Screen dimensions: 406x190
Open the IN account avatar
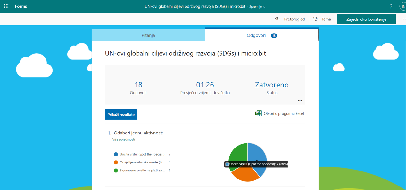pos(403,6)
